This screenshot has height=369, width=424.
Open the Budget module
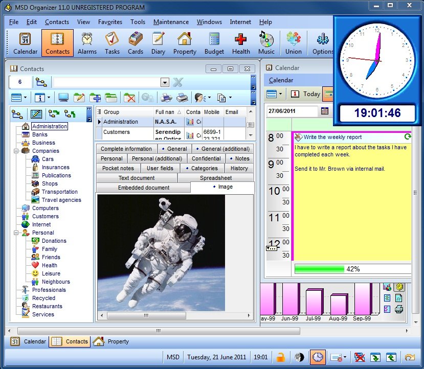point(214,43)
